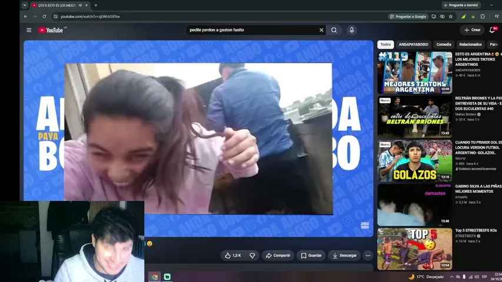
Task: Open title 'Top 5 STREETBEEFS KOs'
Action: click(476, 230)
